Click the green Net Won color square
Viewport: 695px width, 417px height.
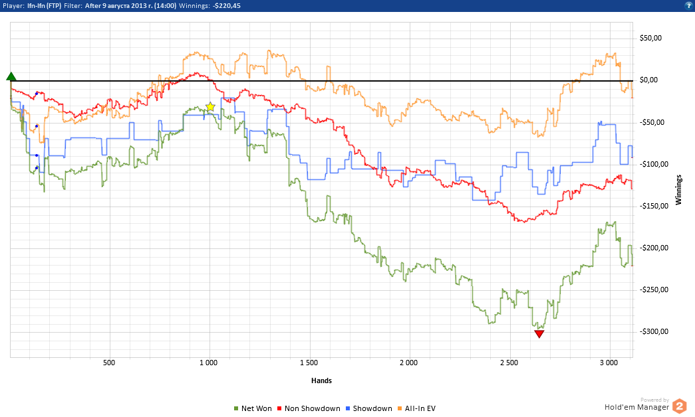click(x=236, y=408)
